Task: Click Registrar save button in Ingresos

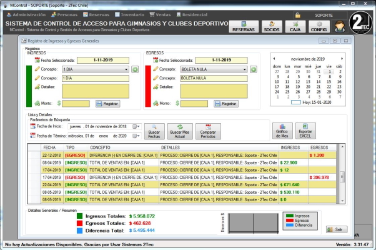Action: click(x=108, y=104)
